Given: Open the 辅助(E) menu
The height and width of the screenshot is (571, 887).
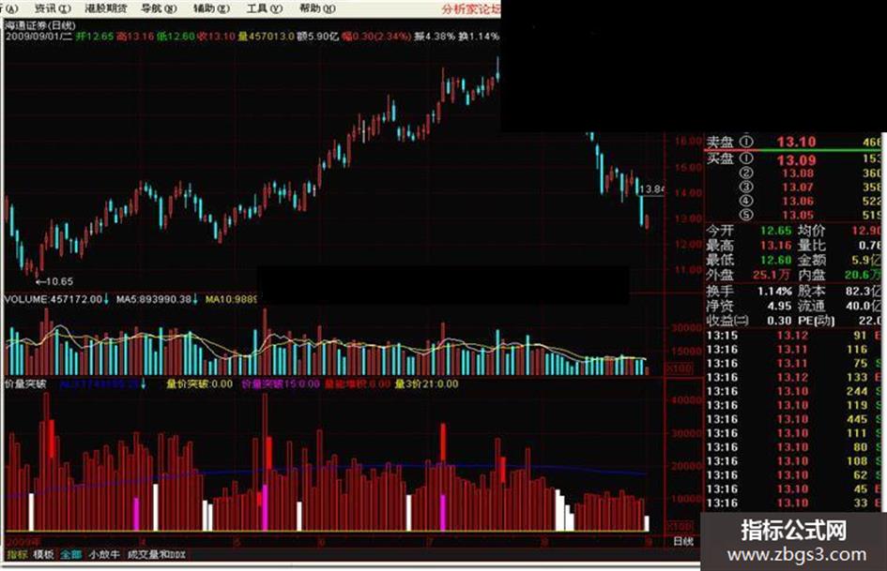Looking at the screenshot, I should (211, 8).
